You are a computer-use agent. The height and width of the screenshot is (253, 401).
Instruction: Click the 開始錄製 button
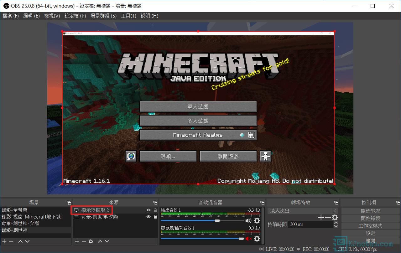click(370, 219)
